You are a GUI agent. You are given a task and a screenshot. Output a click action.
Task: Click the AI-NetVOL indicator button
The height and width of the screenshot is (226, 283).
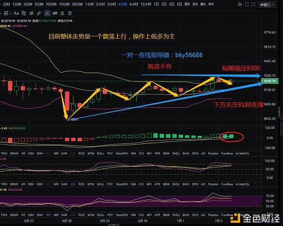pos(242,153)
